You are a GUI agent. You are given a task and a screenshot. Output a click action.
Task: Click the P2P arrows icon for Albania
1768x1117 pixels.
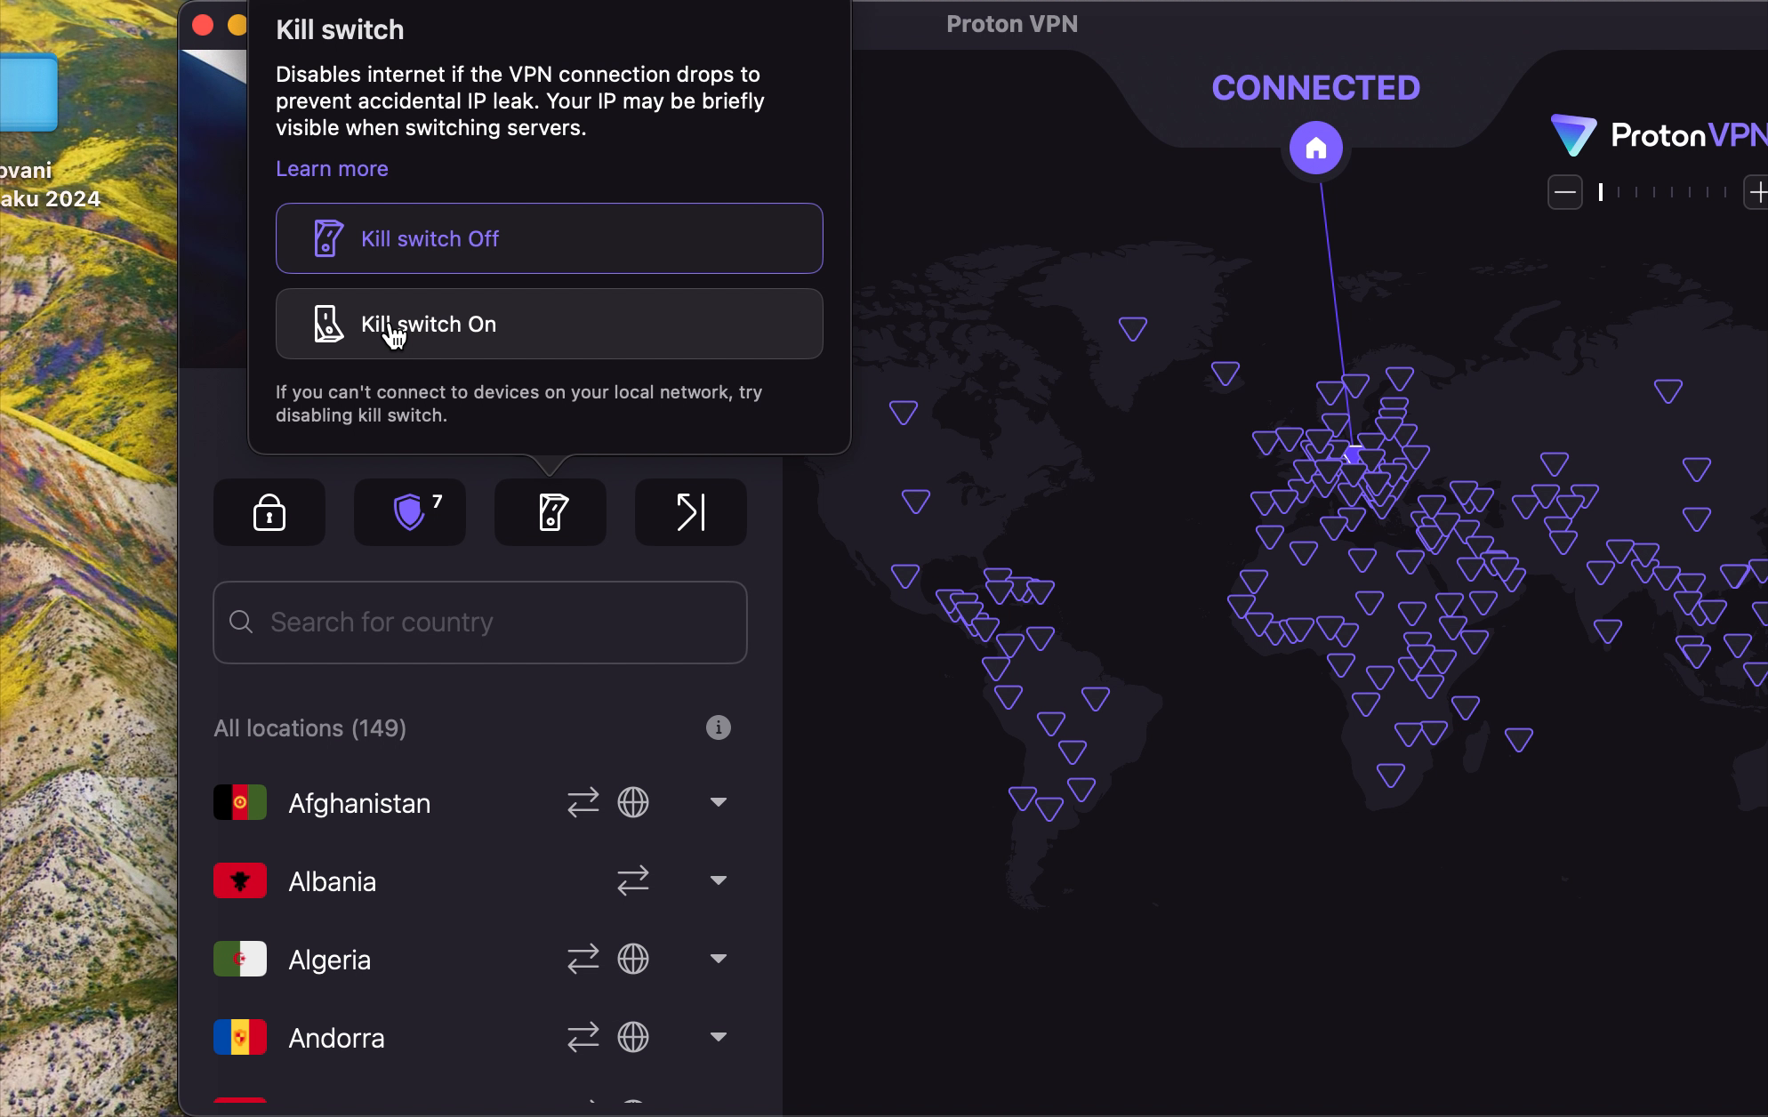coord(633,880)
